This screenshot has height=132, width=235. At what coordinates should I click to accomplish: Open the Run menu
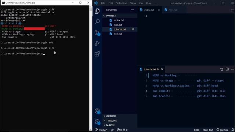point(148,3)
